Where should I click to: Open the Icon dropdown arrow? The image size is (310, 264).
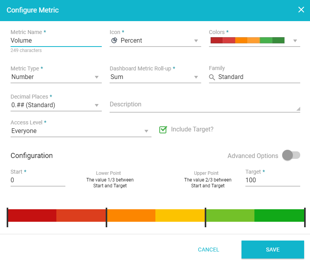tap(196, 41)
